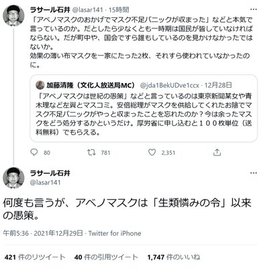Open more options on the top tweet

point(254,9)
